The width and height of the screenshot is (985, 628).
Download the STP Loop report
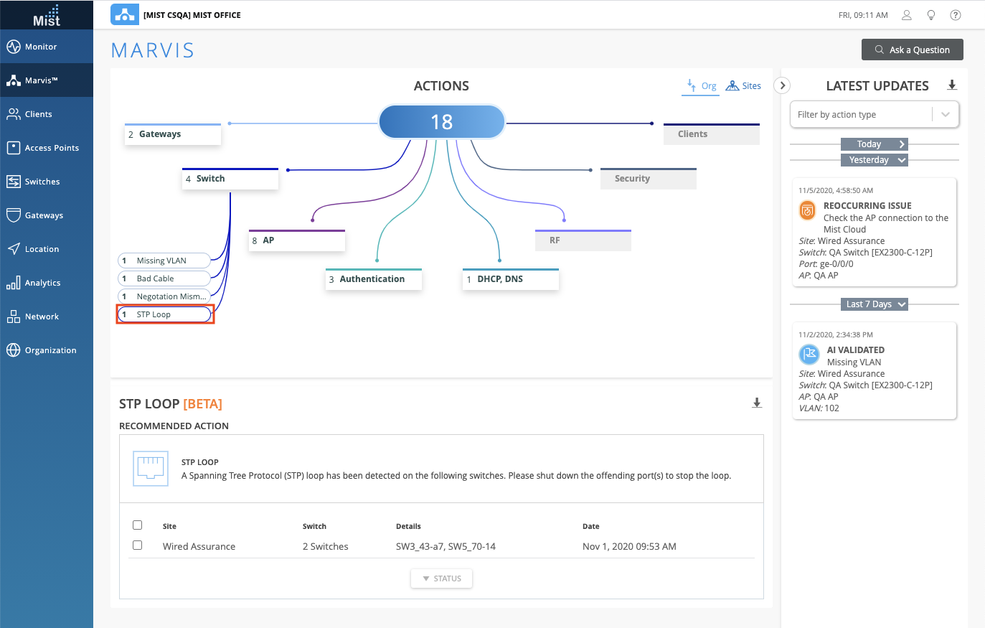click(757, 403)
